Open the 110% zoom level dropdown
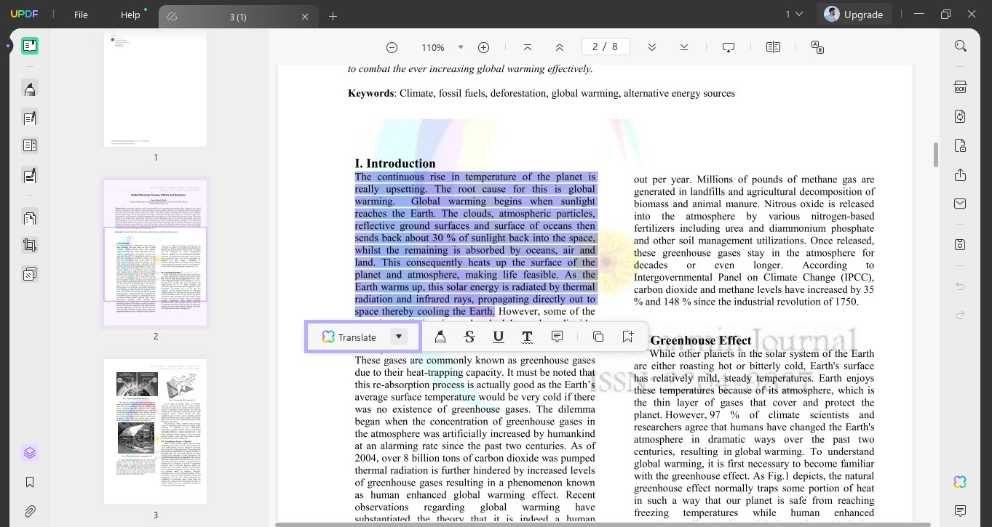Image resolution: width=992 pixels, height=527 pixels. point(460,47)
